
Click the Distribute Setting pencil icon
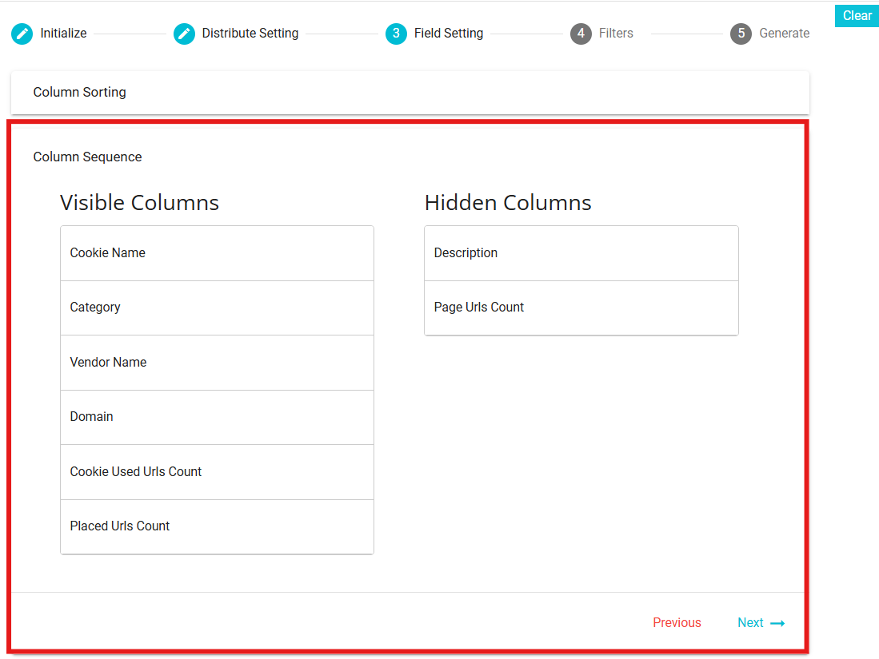coord(184,34)
